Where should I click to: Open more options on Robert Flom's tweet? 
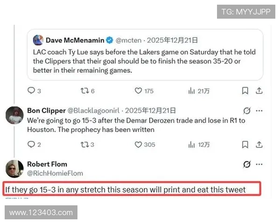(259, 164)
